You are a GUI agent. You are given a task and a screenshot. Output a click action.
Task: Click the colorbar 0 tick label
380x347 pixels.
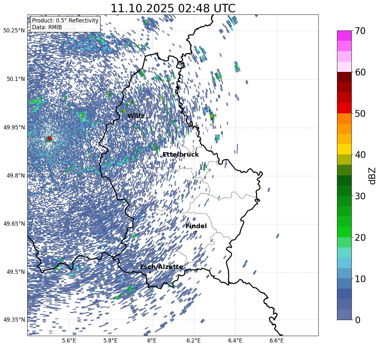pos(358,320)
